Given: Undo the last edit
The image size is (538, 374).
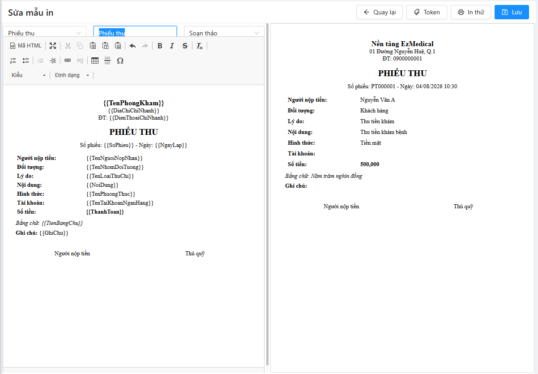Looking at the screenshot, I should pyautogui.click(x=132, y=46).
